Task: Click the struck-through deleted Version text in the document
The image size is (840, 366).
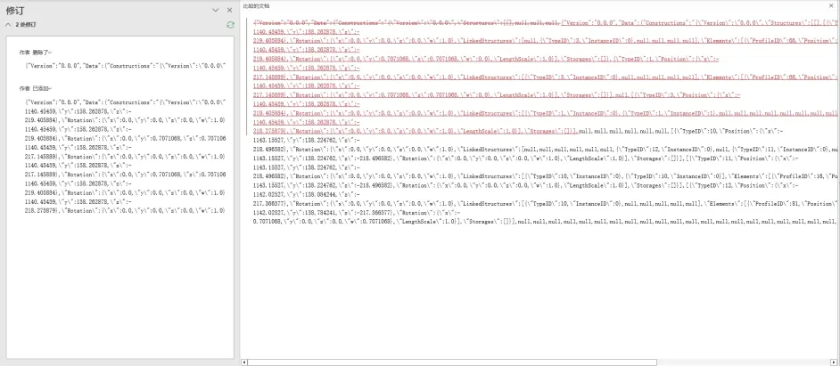Action: coord(408,22)
